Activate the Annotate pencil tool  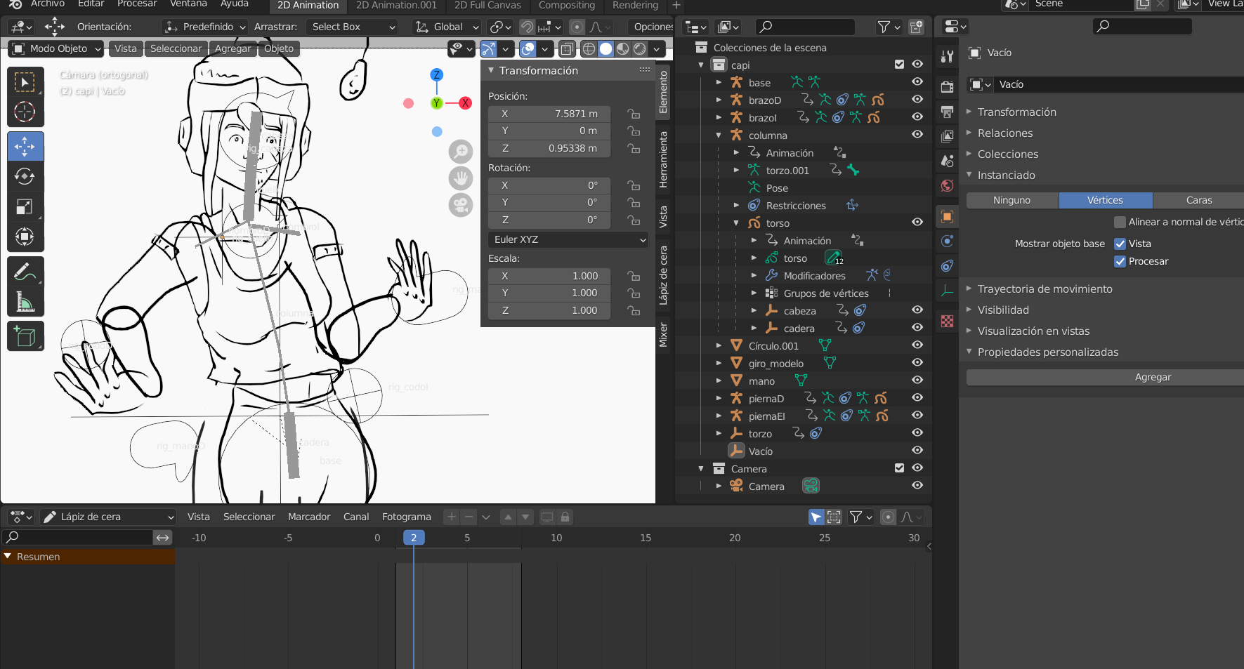tap(25, 271)
